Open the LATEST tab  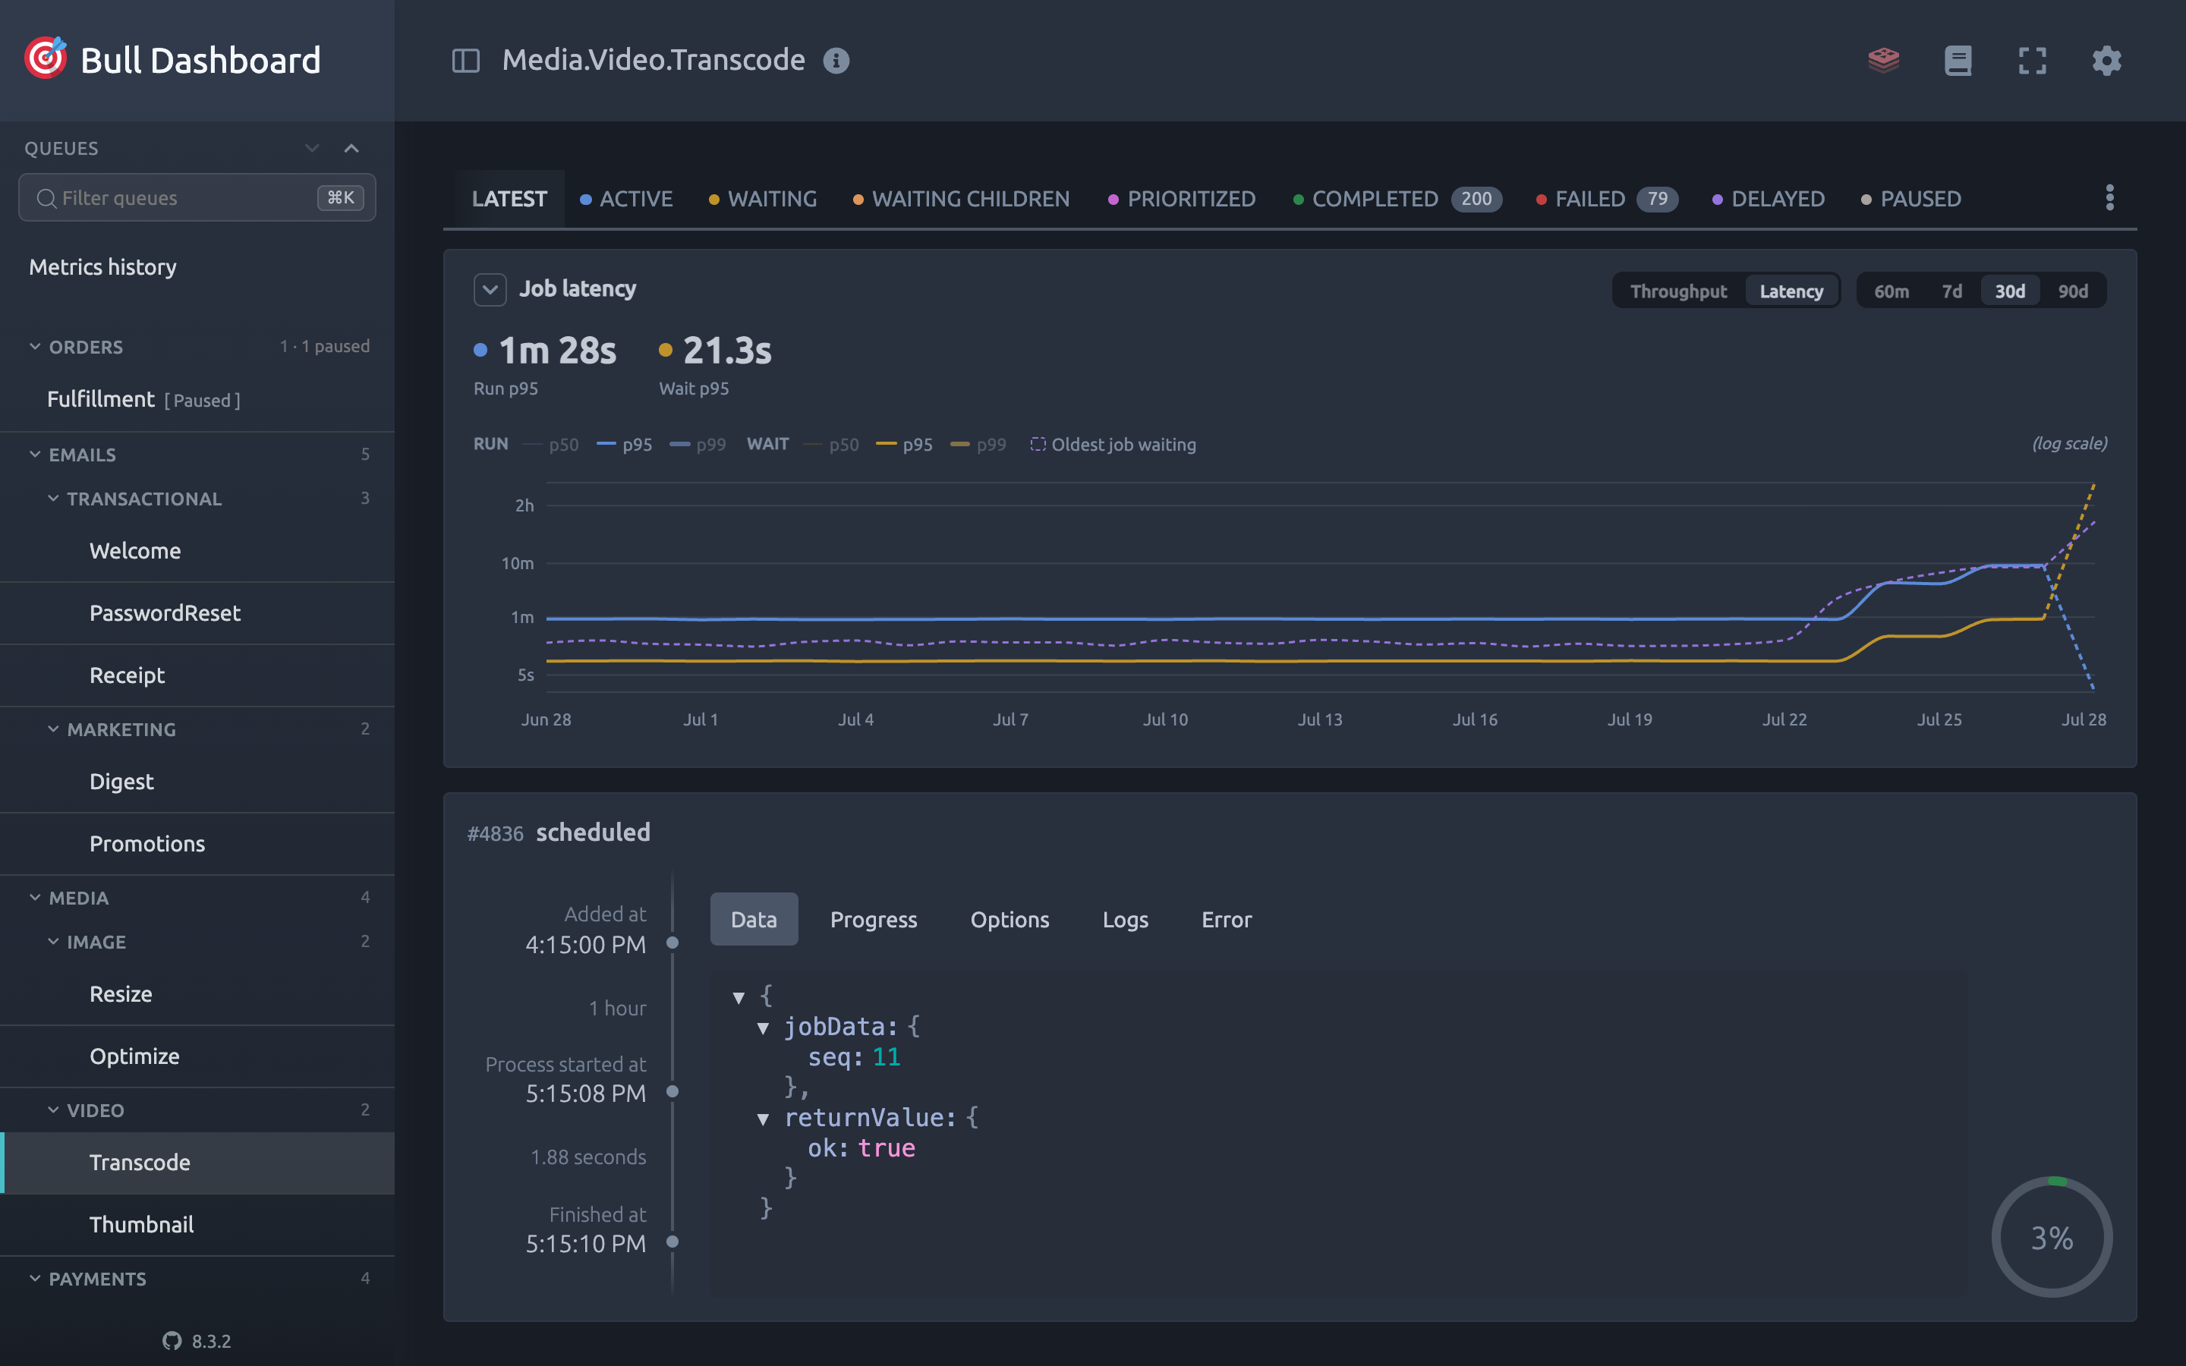pyautogui.click(x=509, y=199)
